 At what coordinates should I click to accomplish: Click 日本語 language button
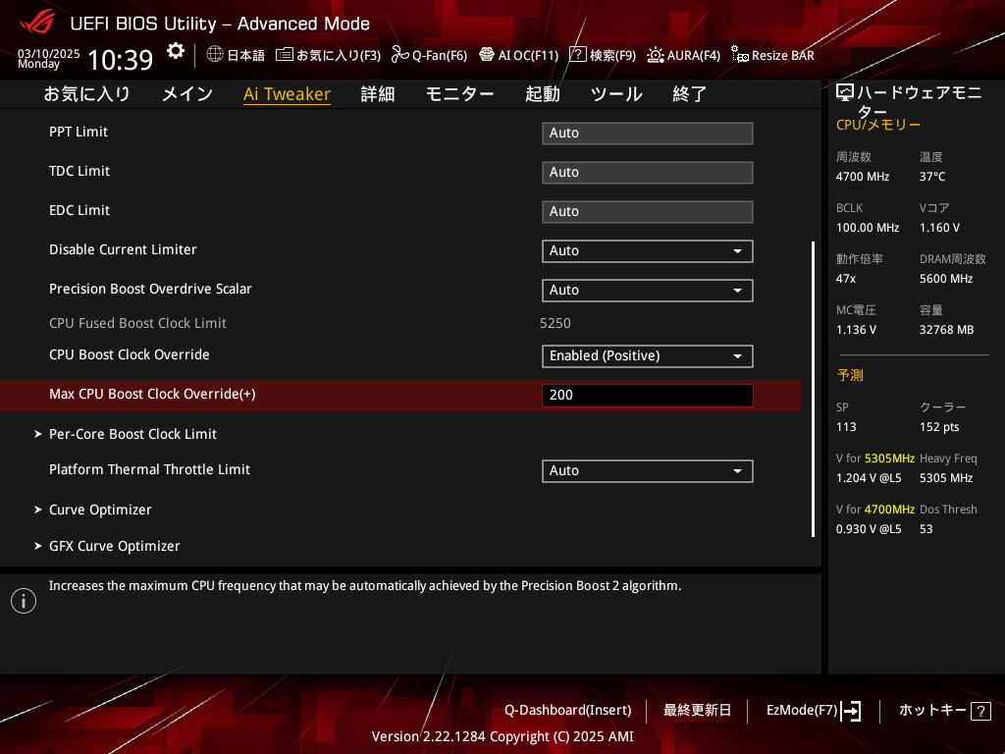point(246,55)
